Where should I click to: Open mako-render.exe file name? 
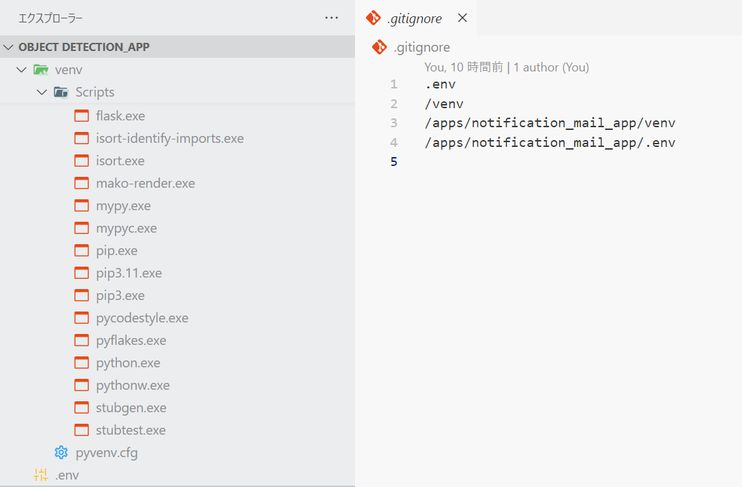146,183
